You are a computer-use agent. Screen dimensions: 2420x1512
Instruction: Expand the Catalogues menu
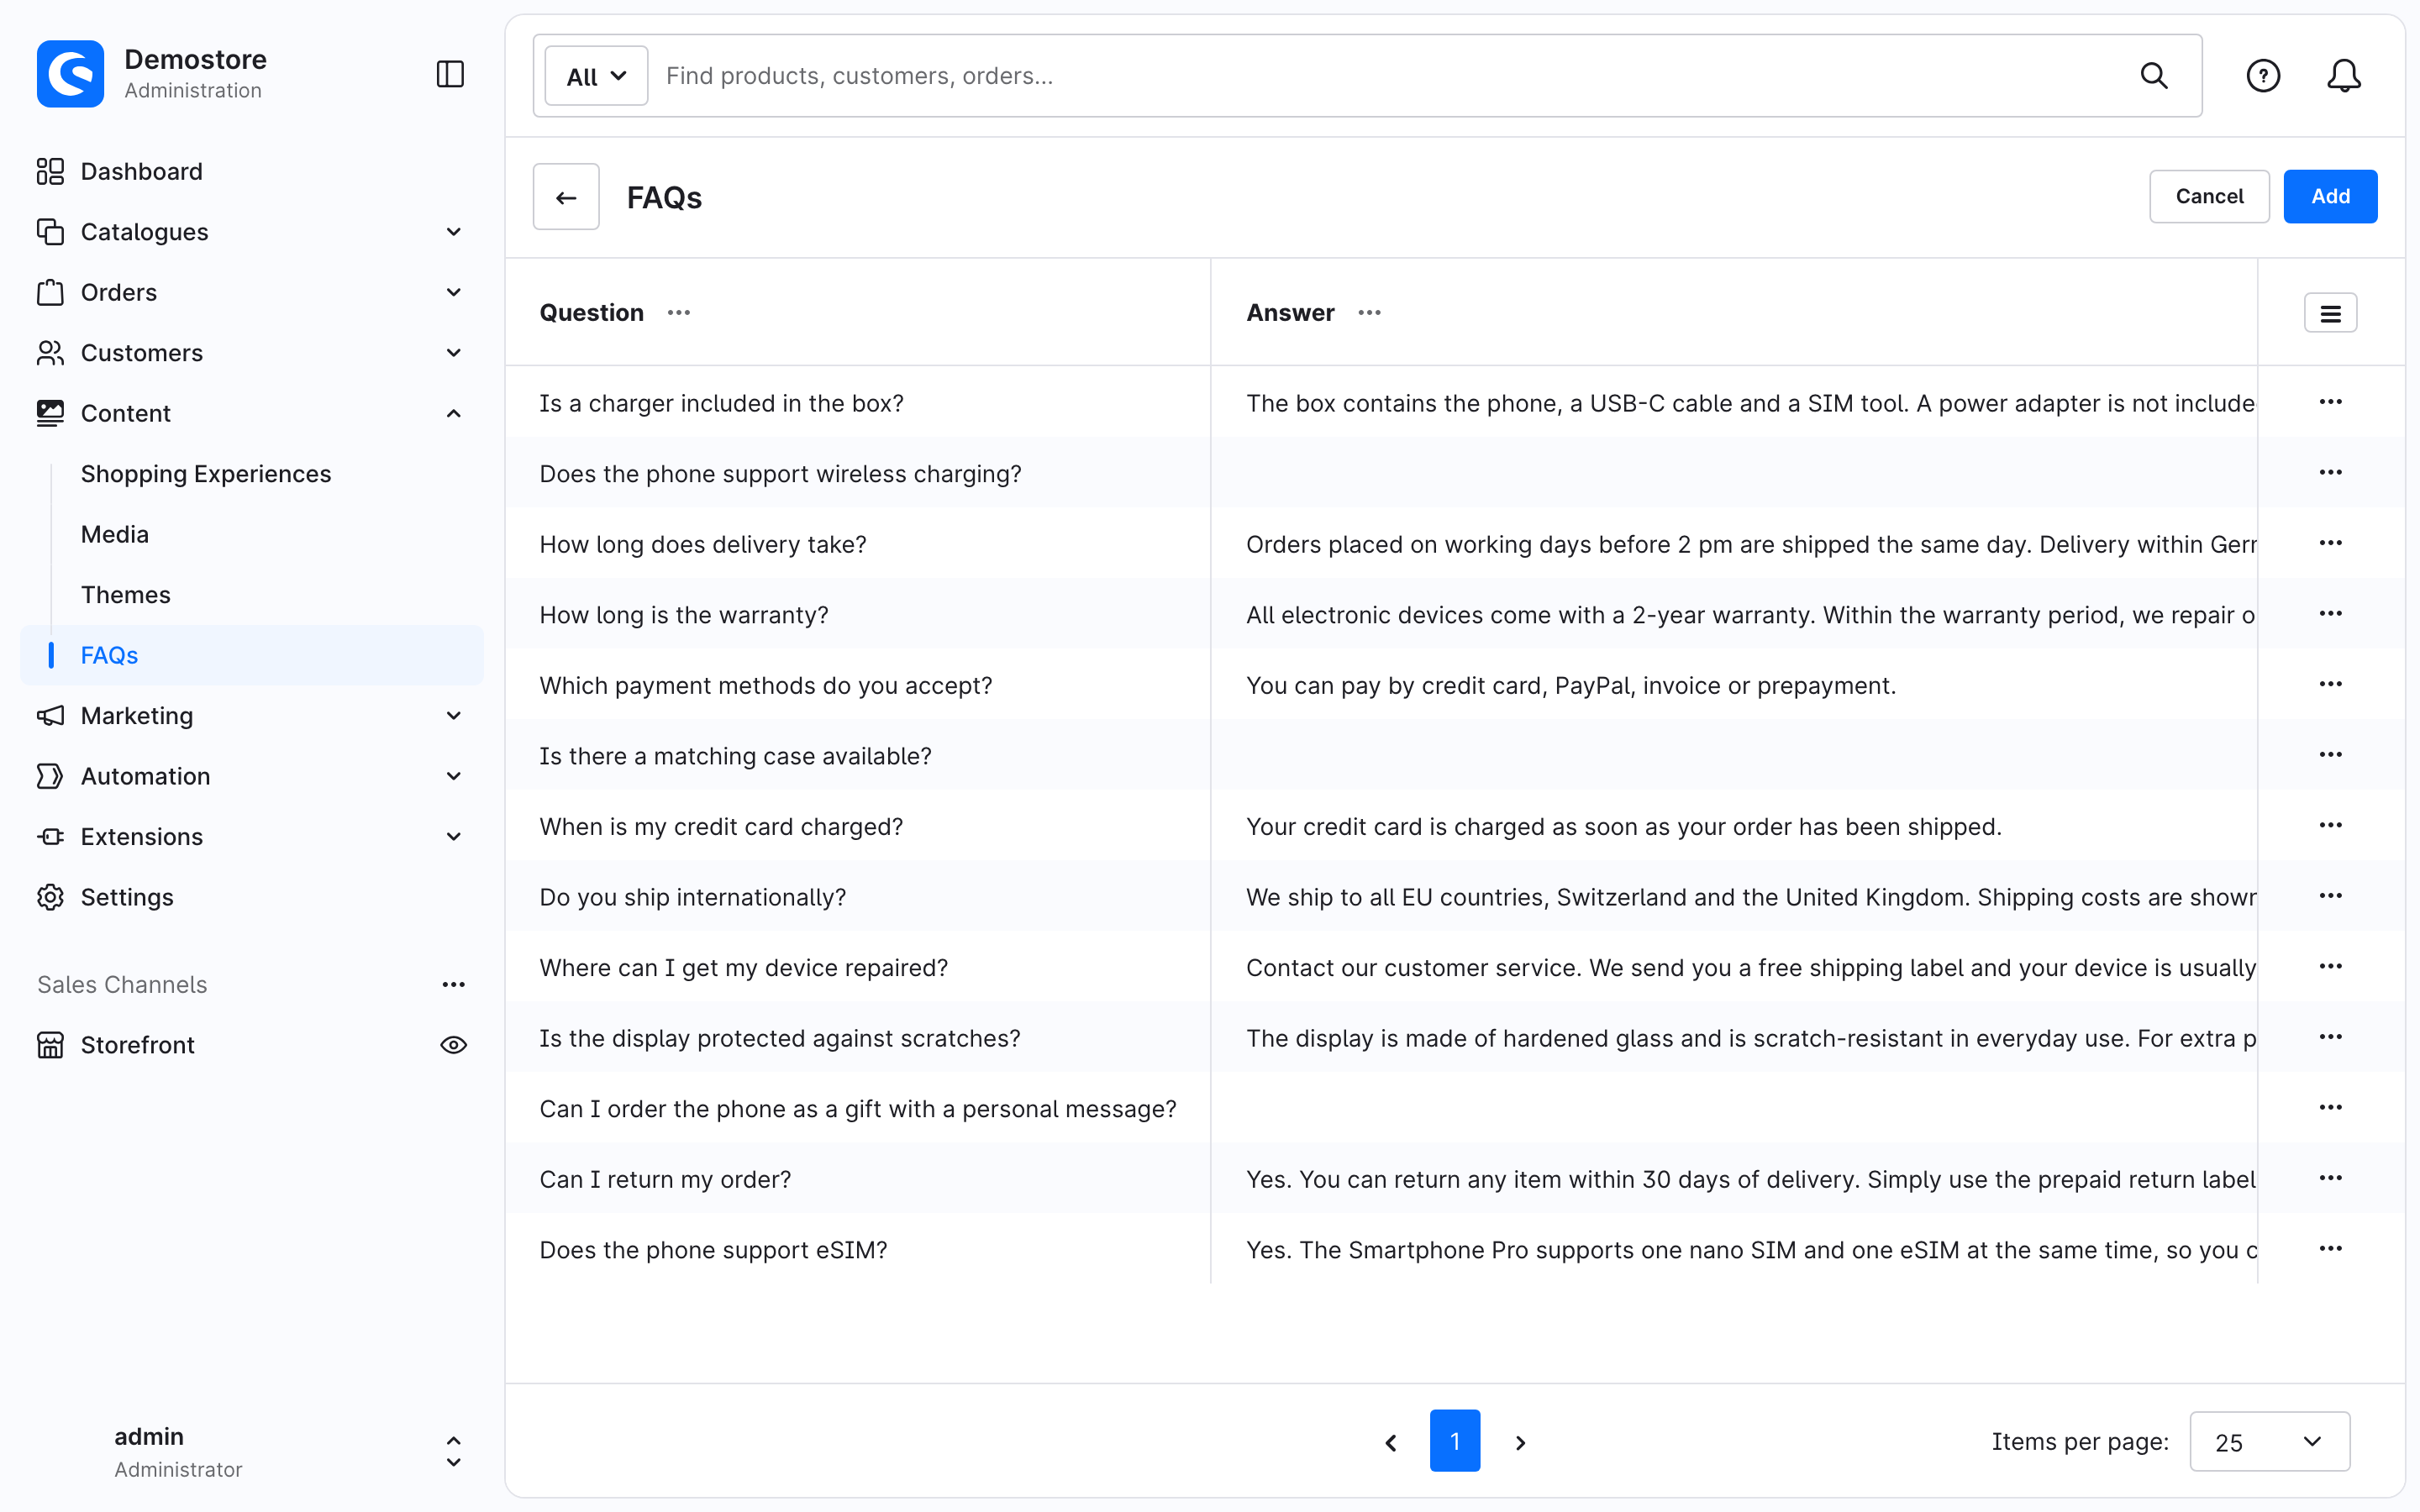coord(252,232)
